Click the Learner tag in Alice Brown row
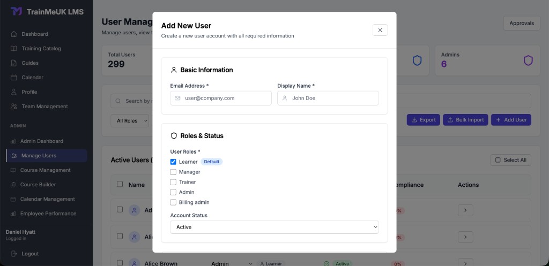The width and height of the screenshot is (549, 266). tap(271, 263)
